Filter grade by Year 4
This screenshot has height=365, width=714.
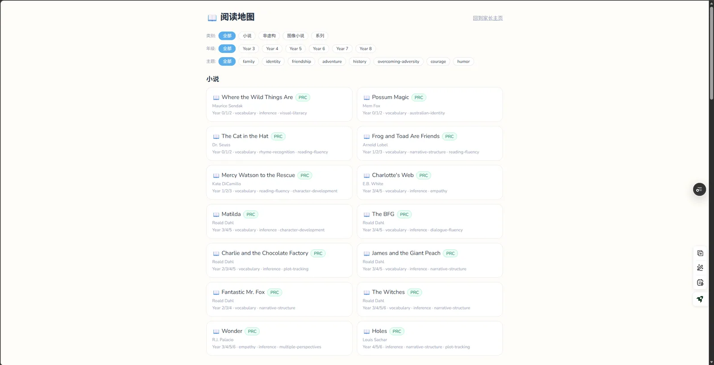pos(272,49)
